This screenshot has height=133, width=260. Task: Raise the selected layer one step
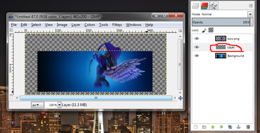click(x=213, y=127)
